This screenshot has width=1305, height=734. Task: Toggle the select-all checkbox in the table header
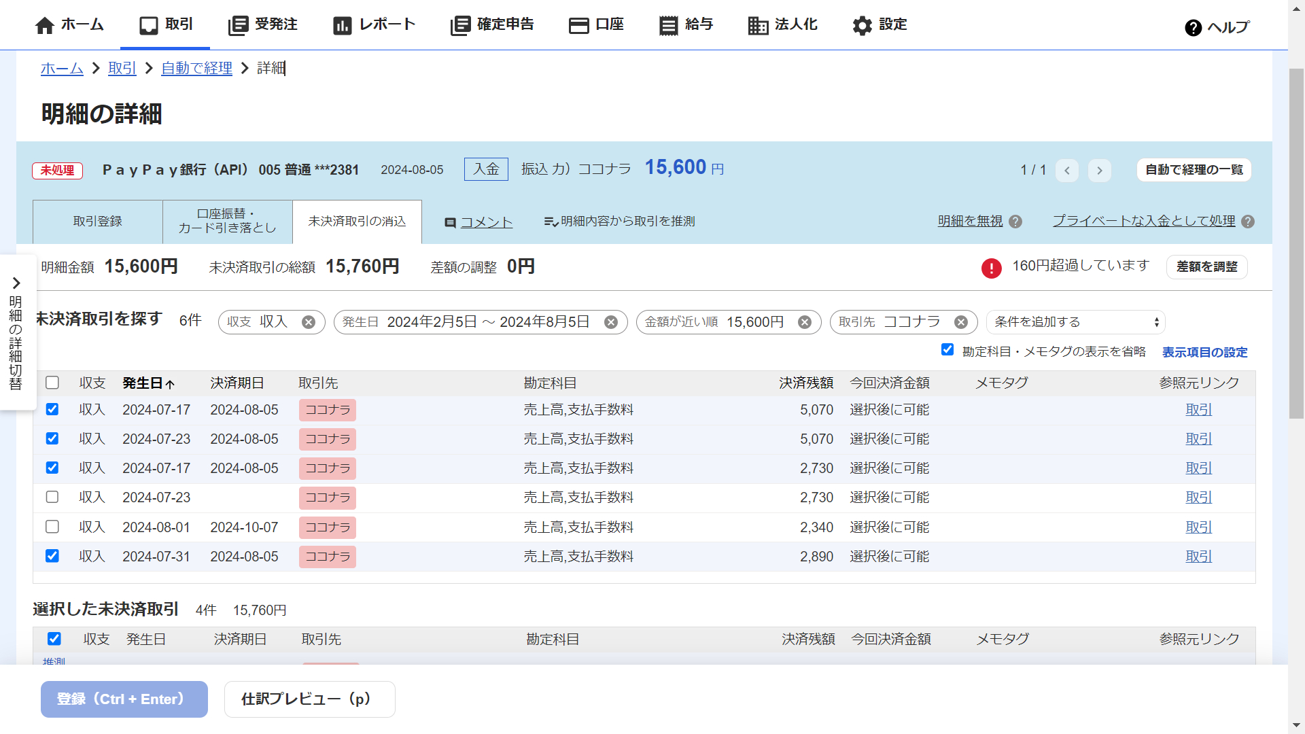pyautogui.click(x=52, y=383)
